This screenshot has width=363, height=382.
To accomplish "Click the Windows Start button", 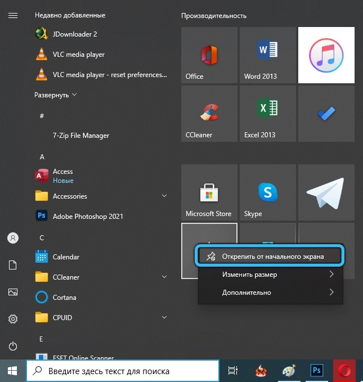I will pyautogui.click(x=12, y=371).
